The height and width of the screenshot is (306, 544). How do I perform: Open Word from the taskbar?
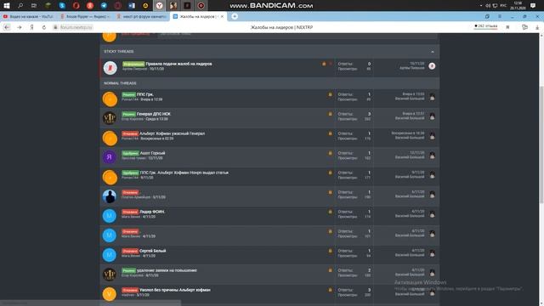tap(132, 6)
